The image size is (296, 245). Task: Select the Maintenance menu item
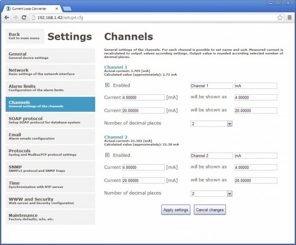point(50,217)
